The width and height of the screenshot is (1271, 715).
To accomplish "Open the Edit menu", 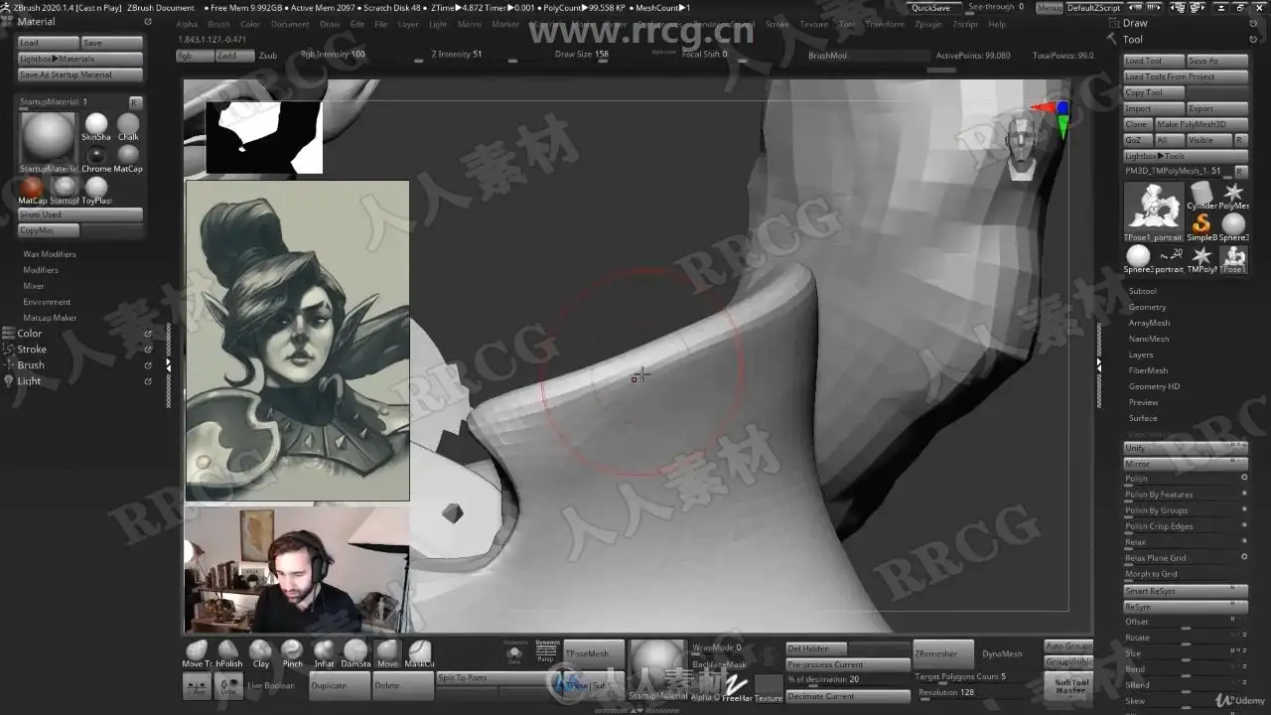I will (356, 24).
